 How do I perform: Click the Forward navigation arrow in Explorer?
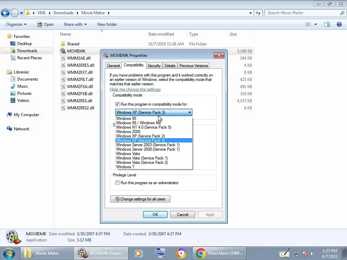pyautogui.click(x=15, y=13)
